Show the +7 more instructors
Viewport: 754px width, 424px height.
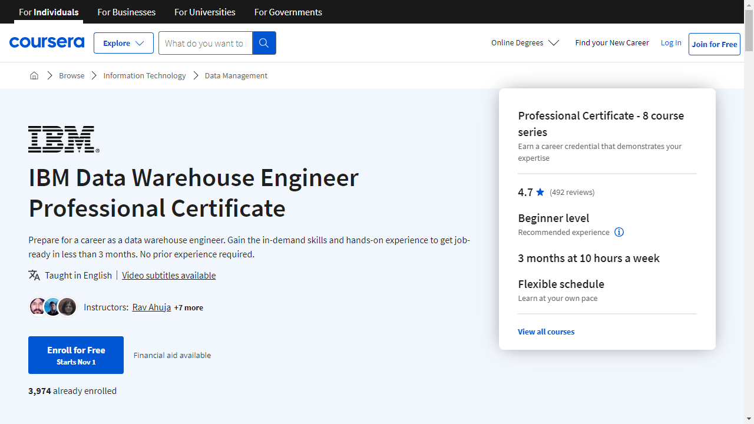point(188,307)
